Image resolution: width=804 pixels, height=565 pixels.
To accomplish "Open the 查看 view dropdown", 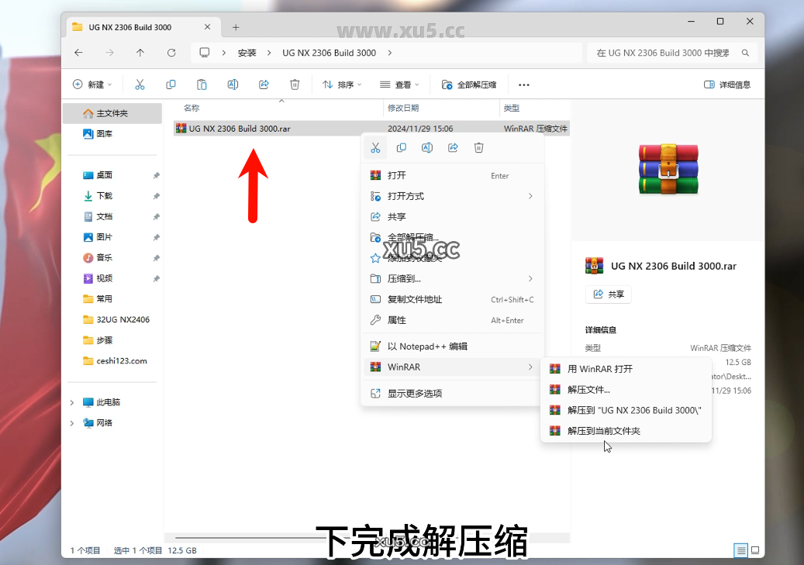I will pos(399,84).
